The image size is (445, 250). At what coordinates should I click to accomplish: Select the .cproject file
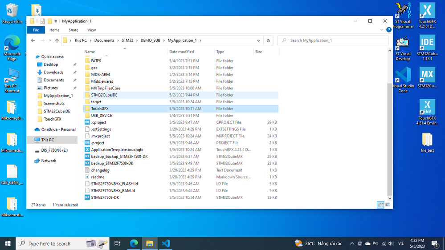coord(98,122)
